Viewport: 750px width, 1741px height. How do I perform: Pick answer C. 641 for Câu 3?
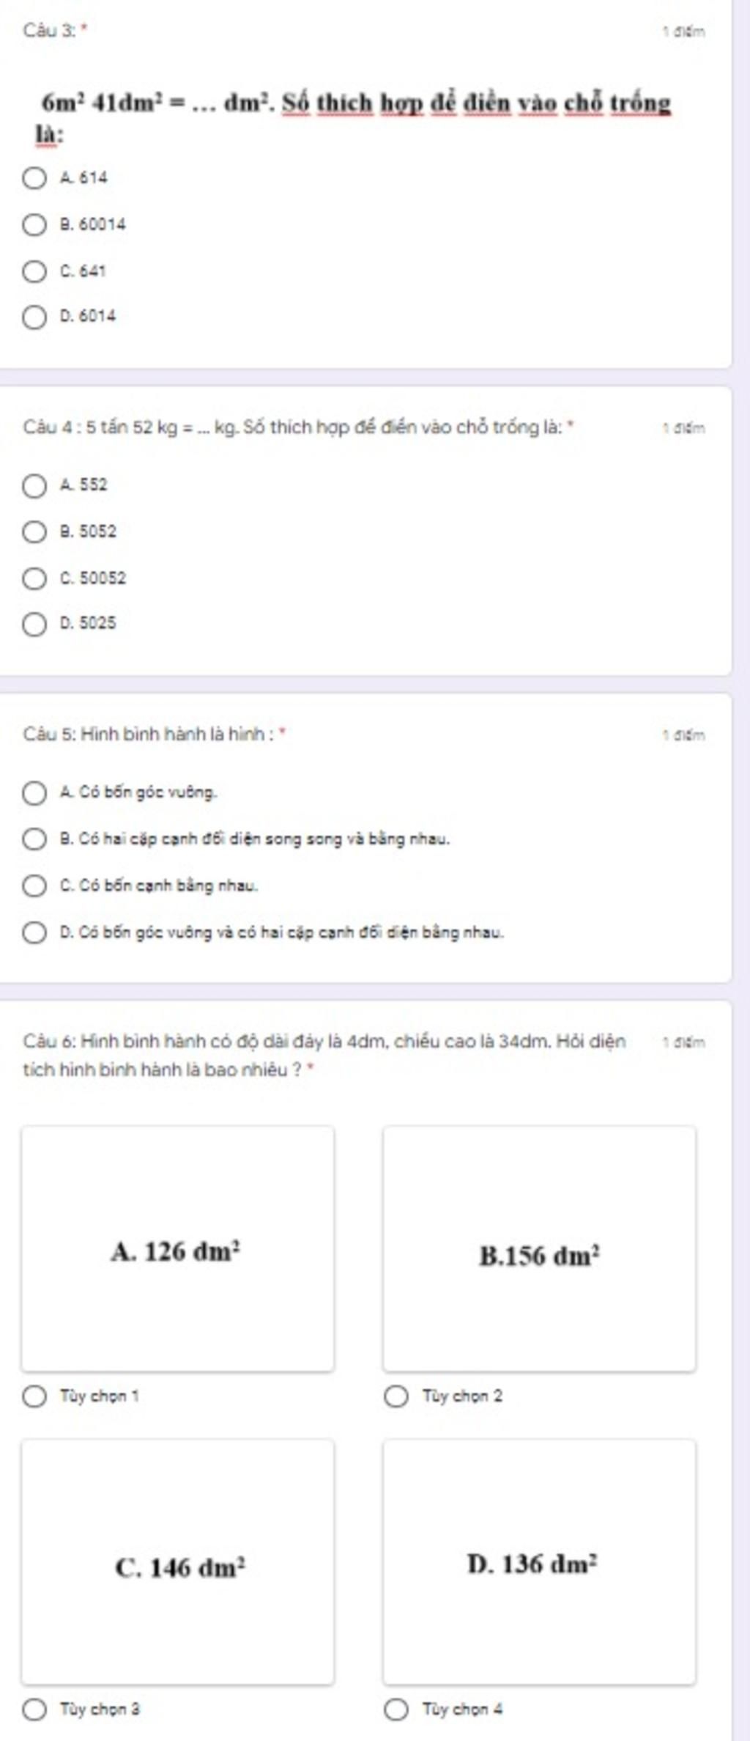point(34,271)
